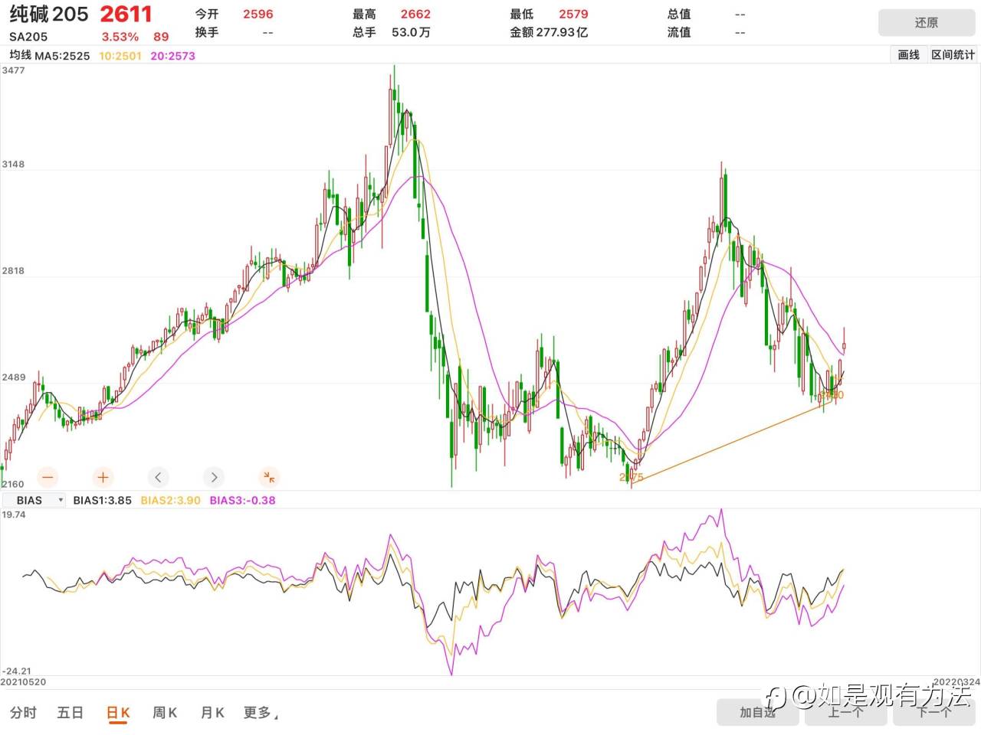Pan chart right with right arrow
Viewport: 981px width, 735px height.
[214, 477]
